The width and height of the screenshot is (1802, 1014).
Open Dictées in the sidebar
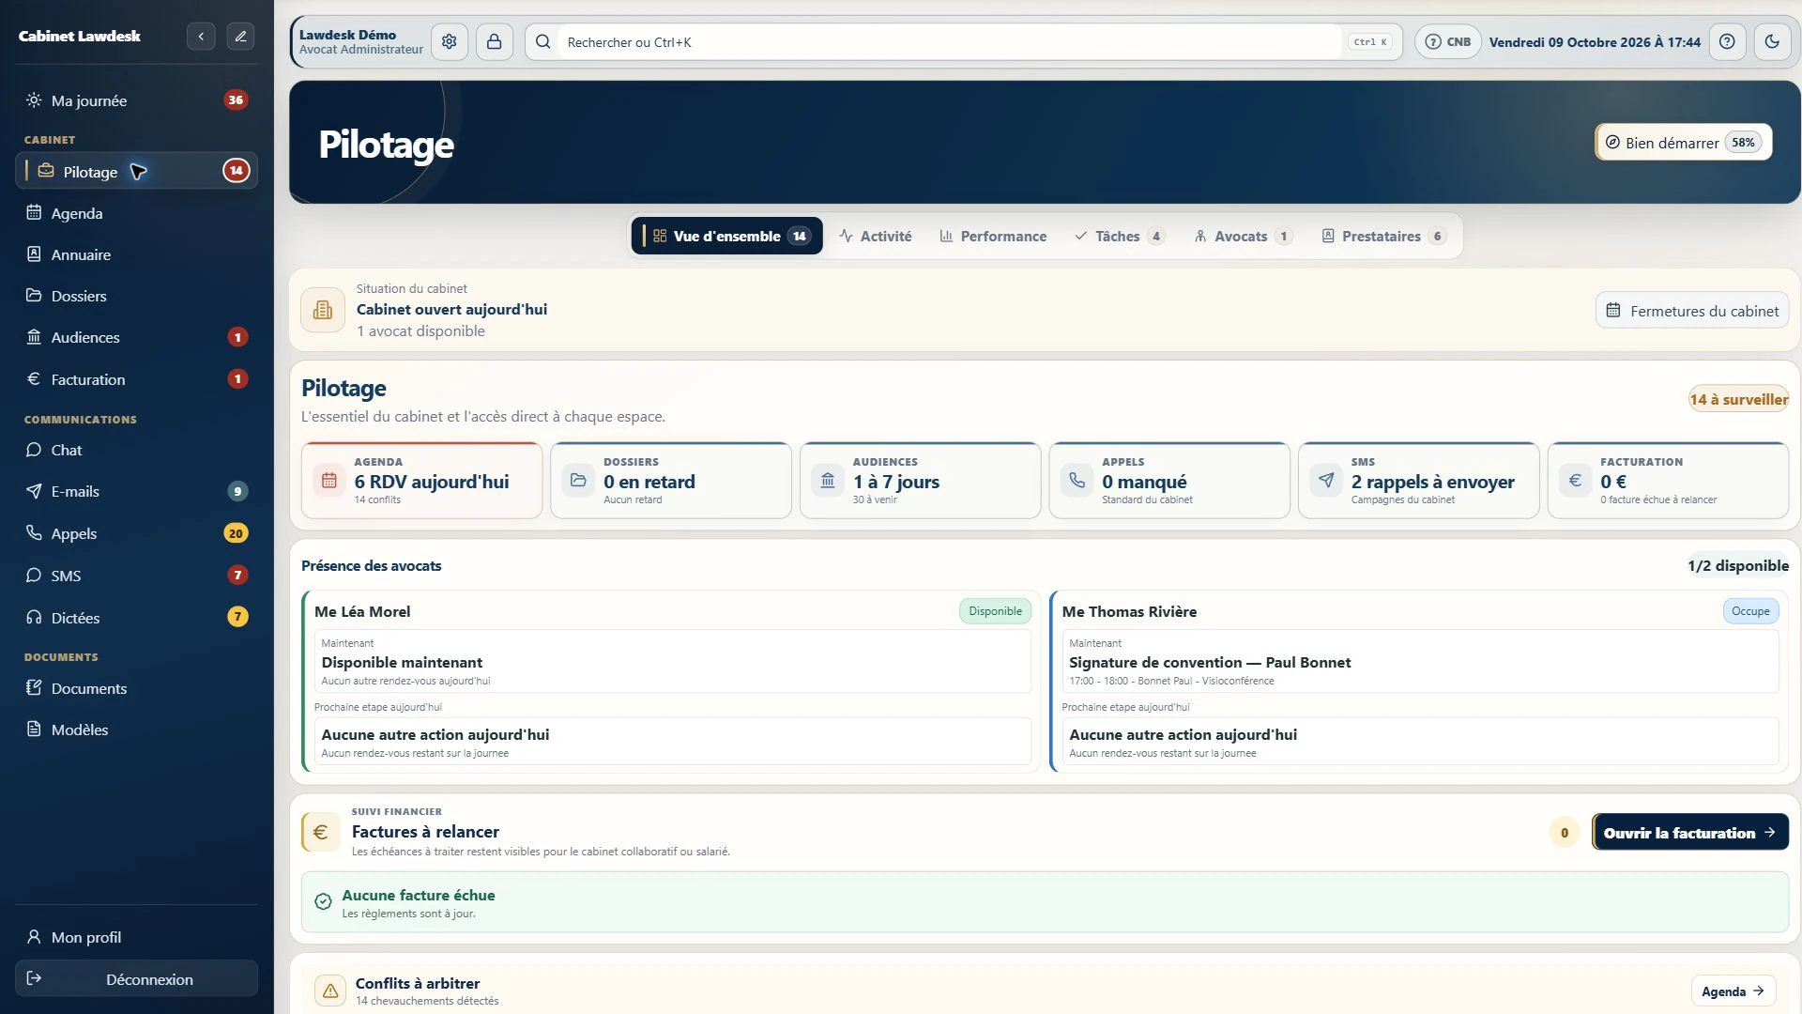(x=136, y=618)
